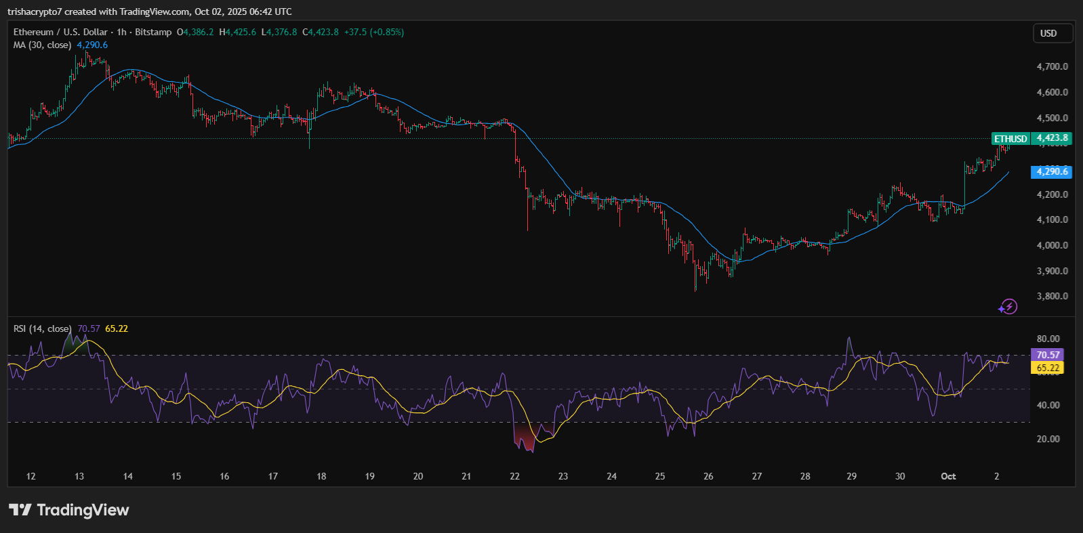Click the 80.00 level on RSI axis
Screen dimensions: 1083x533
coord(1048,339)
